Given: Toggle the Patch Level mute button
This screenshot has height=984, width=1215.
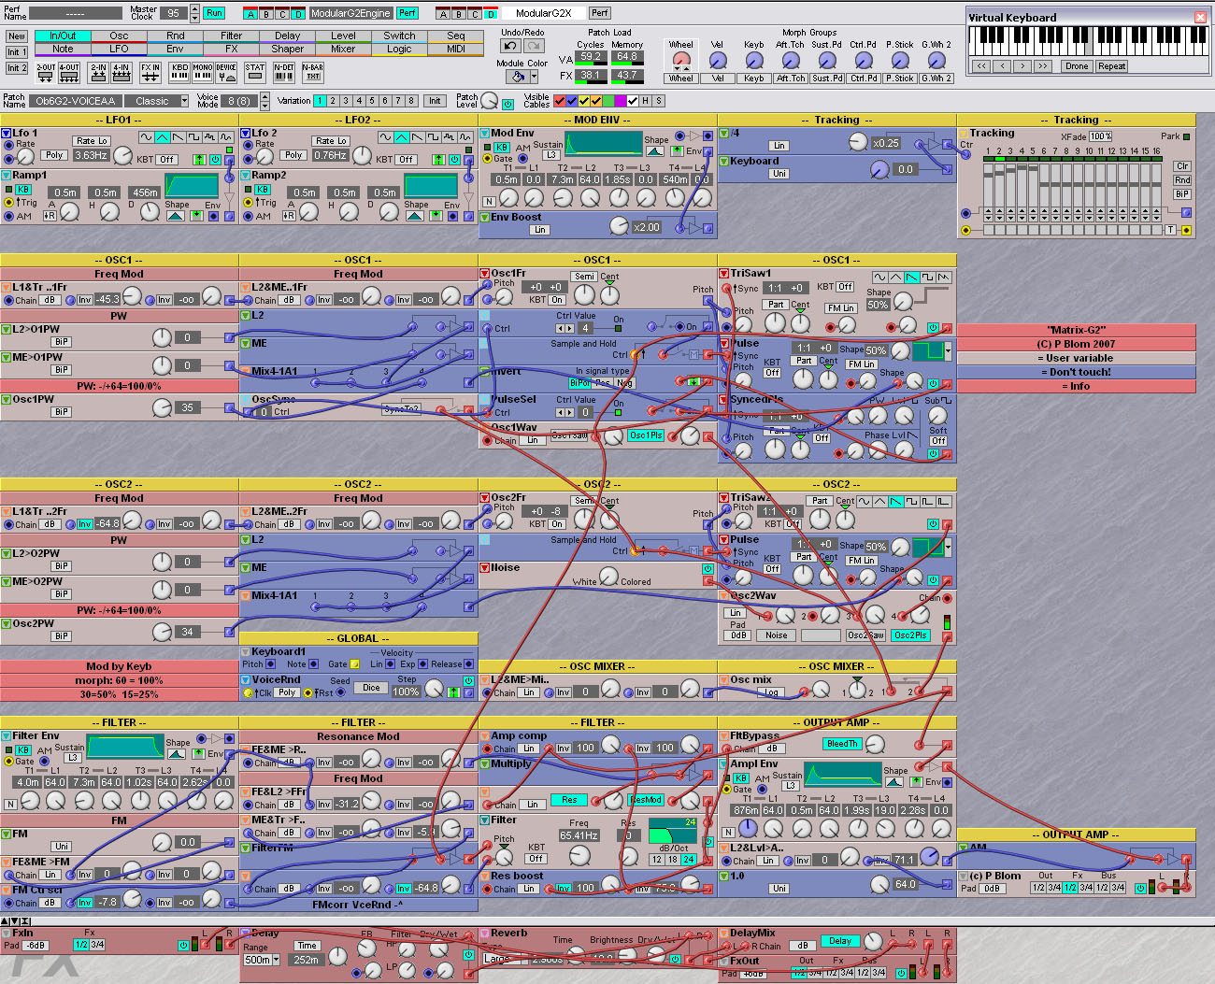Looking at the screenshot, I should tap(507, 105).
